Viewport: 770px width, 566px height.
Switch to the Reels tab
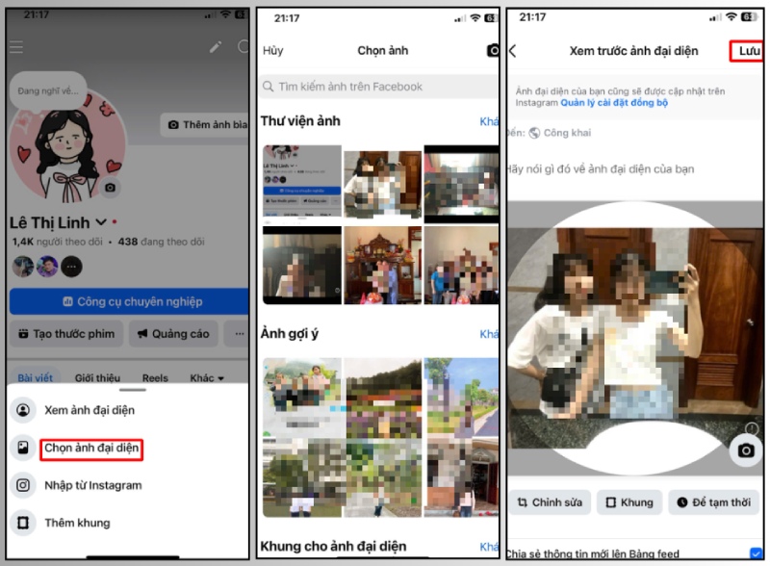[x=155, y=377]
